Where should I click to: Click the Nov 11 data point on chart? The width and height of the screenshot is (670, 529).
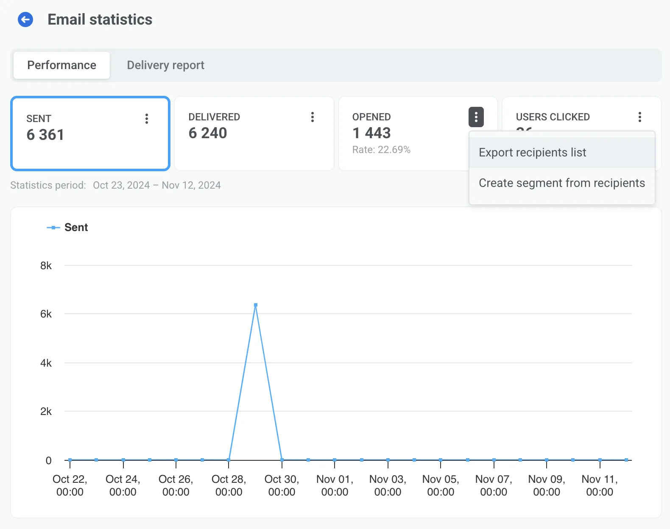(600, 460)
